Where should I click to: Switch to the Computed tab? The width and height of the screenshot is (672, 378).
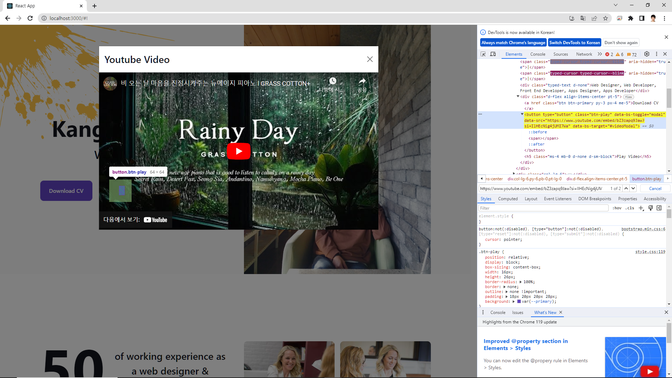click(x=507, y=199)
